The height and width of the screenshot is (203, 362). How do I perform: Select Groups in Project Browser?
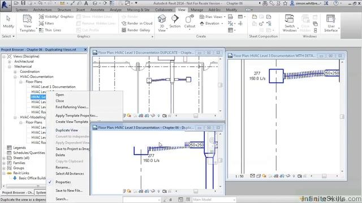tap(19, 168)
